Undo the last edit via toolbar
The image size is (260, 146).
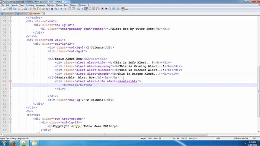click(x=43, y=9)
